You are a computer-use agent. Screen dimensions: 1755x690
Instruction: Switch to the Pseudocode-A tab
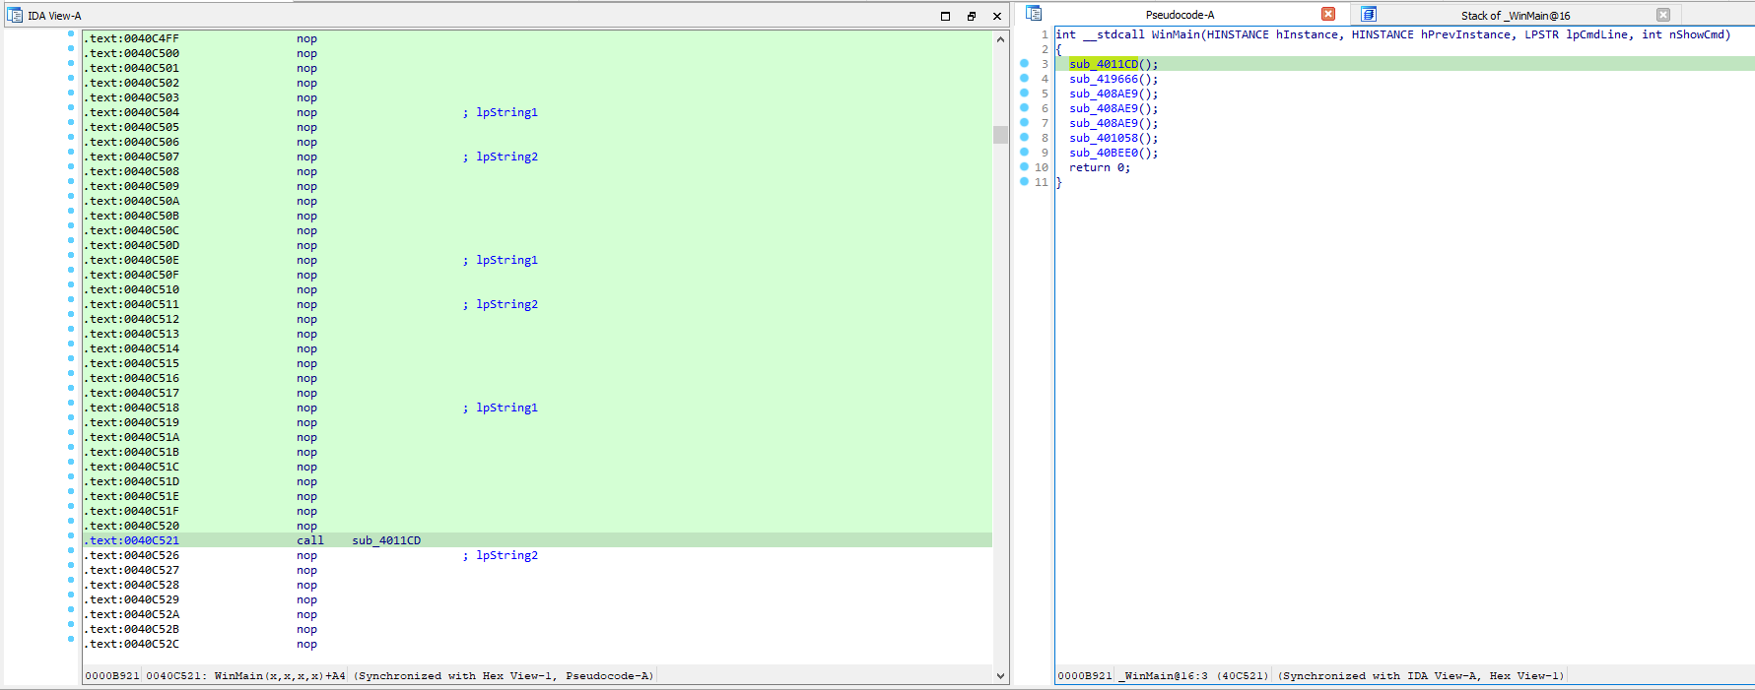[1180, 15]
